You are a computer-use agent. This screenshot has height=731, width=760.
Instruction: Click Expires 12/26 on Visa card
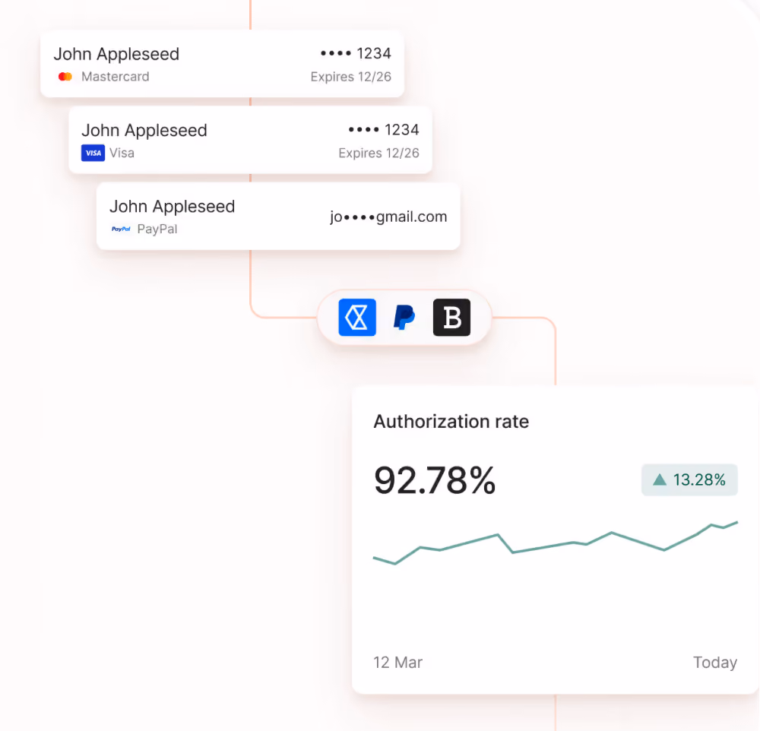click(379, 153)
